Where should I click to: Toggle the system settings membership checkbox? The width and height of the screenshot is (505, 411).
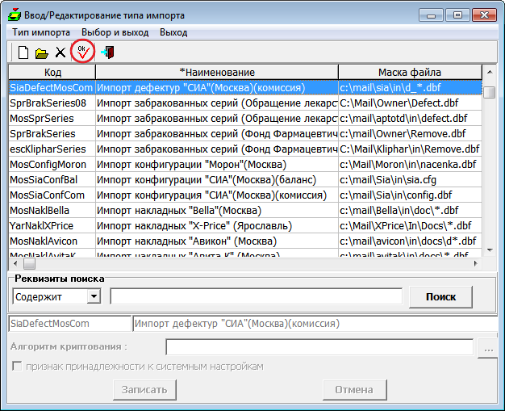[x=15, y=367]
